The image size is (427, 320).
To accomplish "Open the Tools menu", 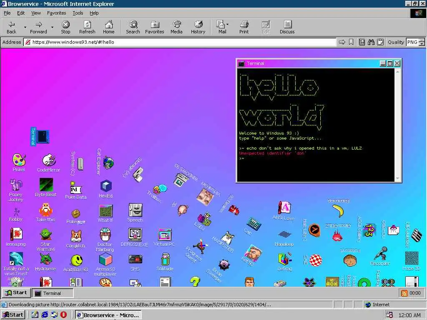I will click(x=78, y=13).
